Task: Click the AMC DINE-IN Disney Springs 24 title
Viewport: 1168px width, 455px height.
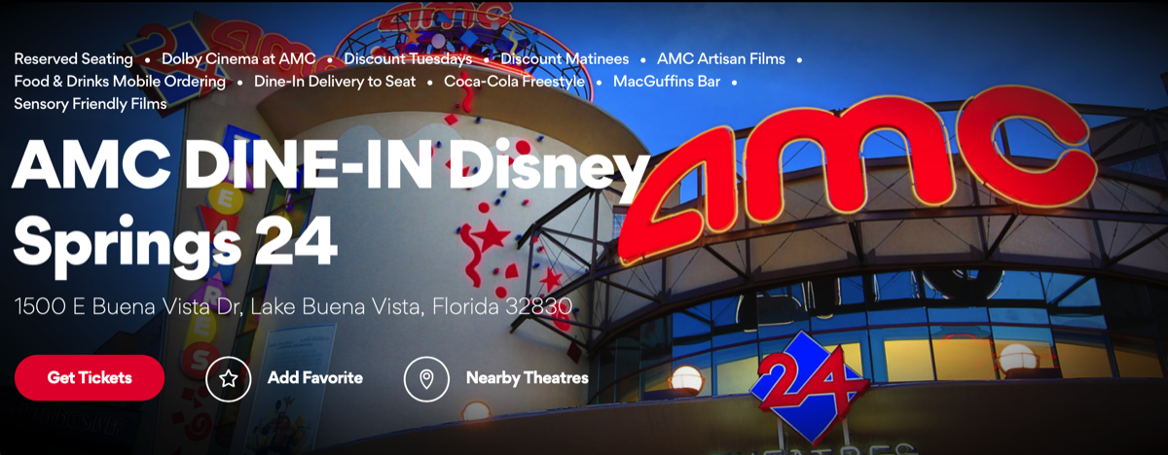Action: pyautogui.click(x=331, y=203)
